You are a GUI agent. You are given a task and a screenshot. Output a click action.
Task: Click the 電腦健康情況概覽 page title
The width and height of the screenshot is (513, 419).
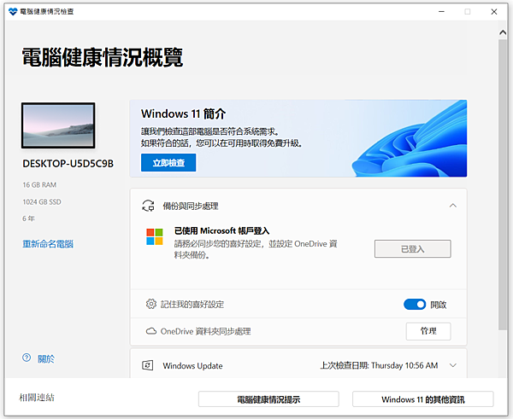103,57
